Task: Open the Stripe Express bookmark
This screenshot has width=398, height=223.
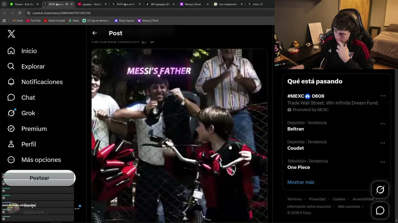Action: (124, 21)
